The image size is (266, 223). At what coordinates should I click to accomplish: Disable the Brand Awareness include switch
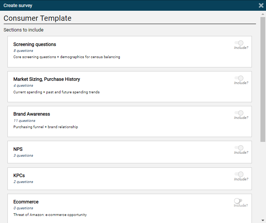coord(239,113)
